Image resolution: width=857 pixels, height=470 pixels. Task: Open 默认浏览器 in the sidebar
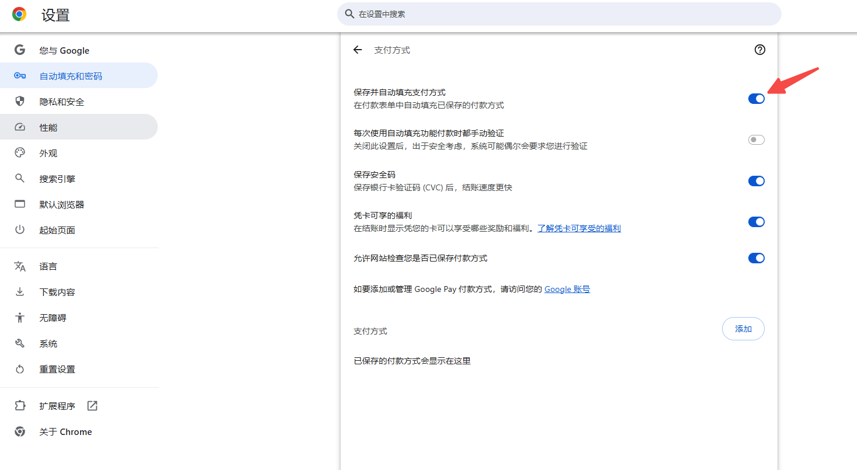(x=79, y=204)
